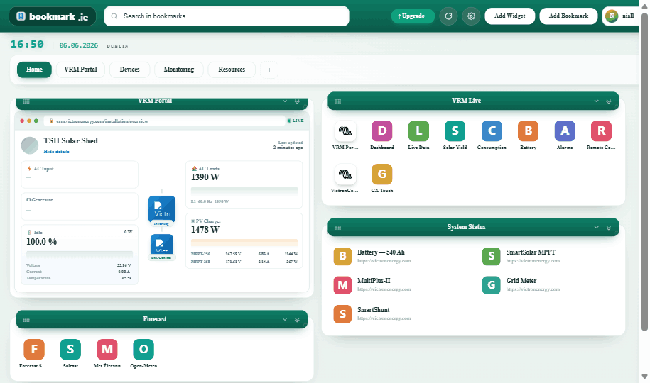Click the Battery — 540 Ah icon
Viewport: 650px width, 383px height.
tap(342, 256)
